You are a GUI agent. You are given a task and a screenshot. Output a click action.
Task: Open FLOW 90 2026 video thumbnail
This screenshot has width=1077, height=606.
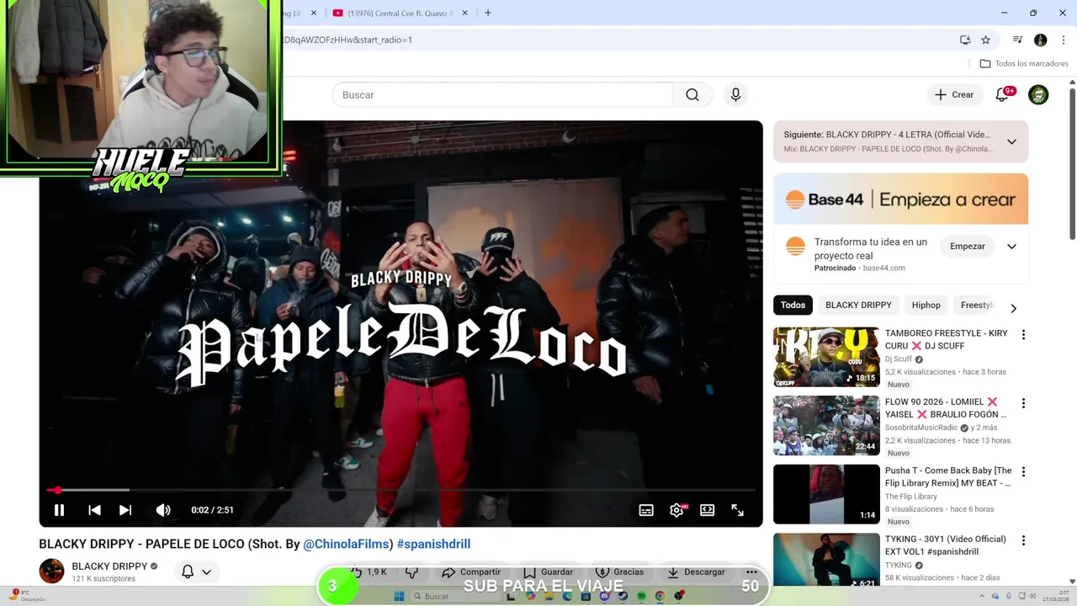click(x=826, y=426)
